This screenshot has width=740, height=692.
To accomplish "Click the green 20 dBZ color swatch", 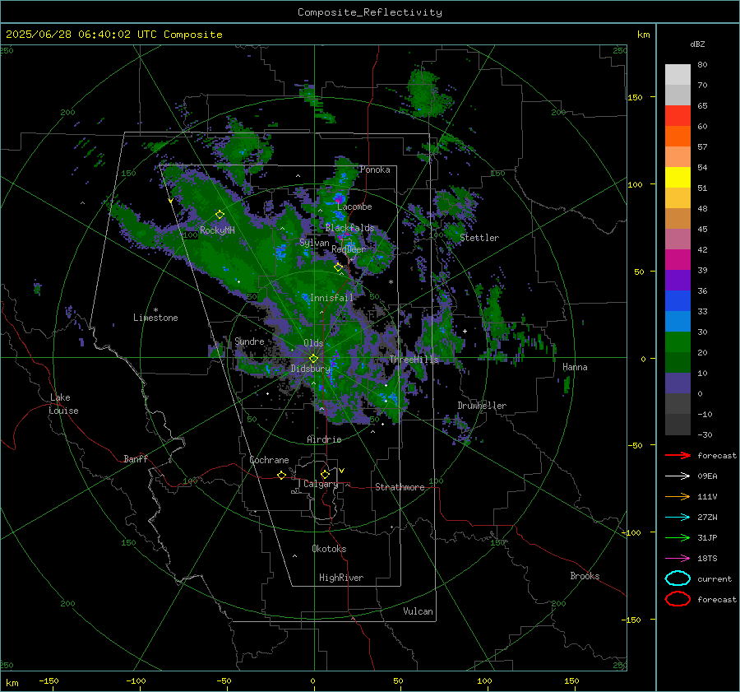I will tap(678, 342).
